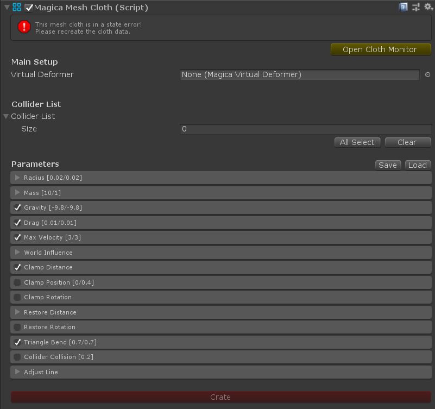This screenshot has height=409, width=435.
Task: Click the All Select button
Action: 357,142
